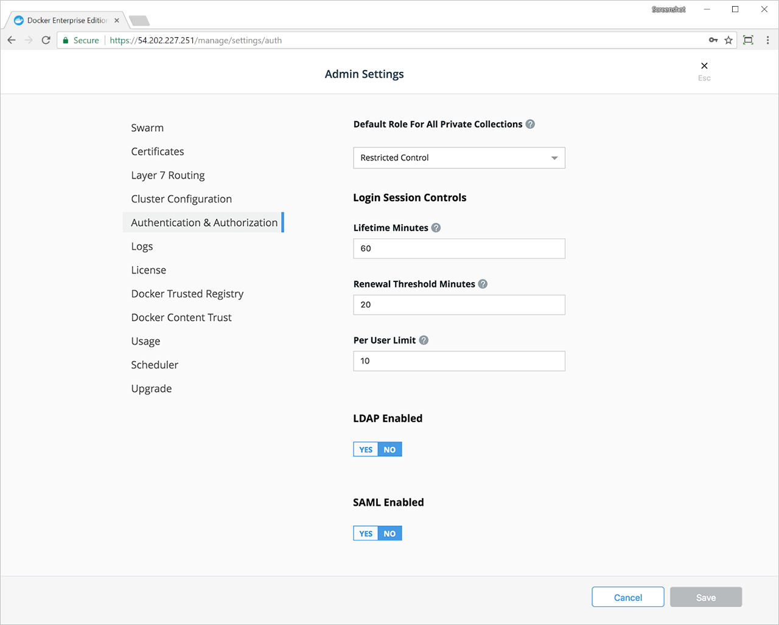Screen dimensions: 779x625
Task: Save the admin settings
Action: pyautogui.click(x=705, y=596)
